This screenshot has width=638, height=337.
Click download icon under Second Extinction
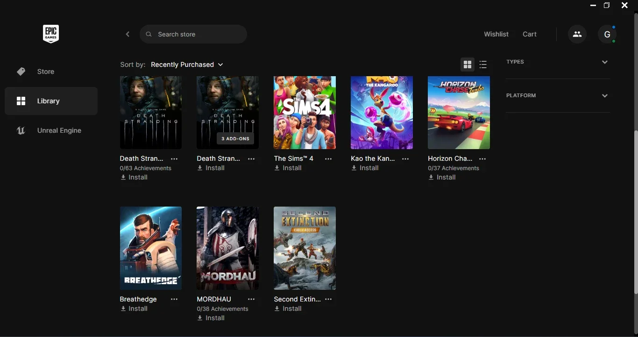tap(277, 309)
